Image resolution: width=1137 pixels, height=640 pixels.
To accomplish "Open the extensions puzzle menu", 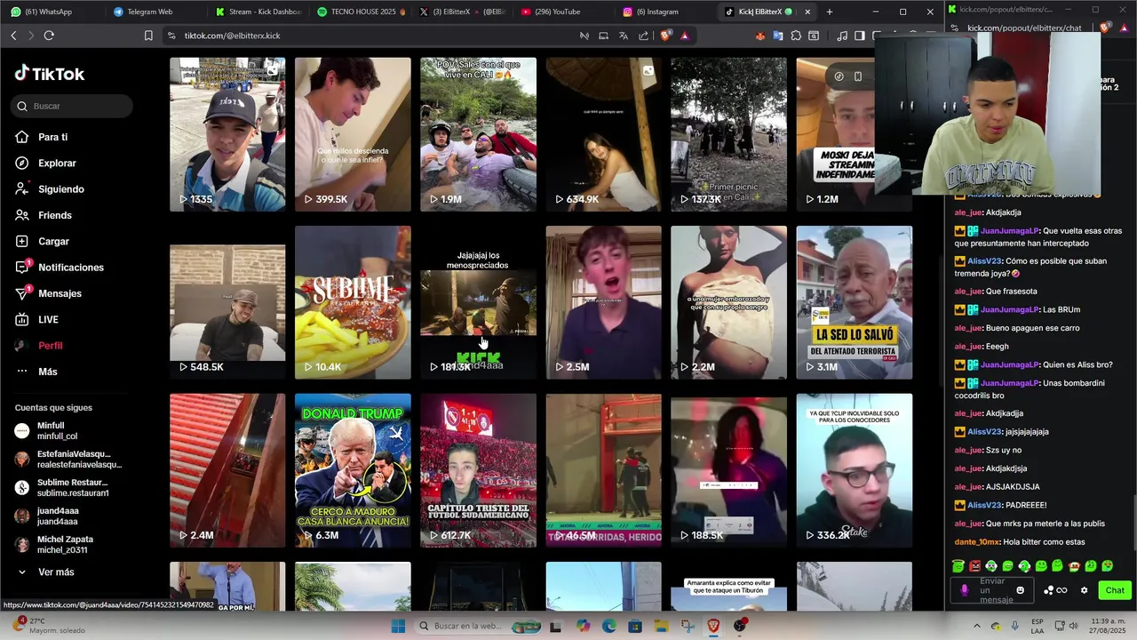I will tap(796, 36).
